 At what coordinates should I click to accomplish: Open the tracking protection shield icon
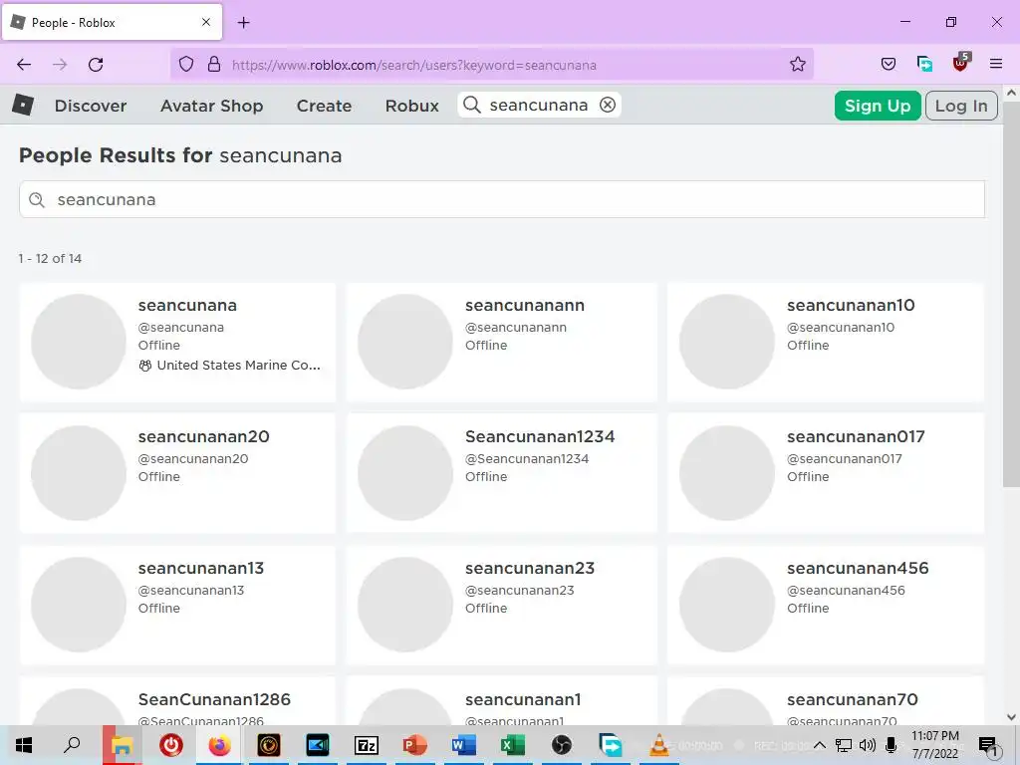point(186,65)
